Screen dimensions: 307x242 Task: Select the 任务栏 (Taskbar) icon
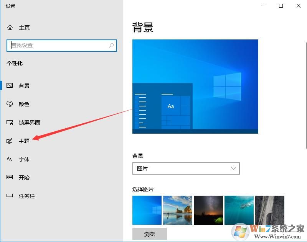pyautogui.click(x=10, y=196)
